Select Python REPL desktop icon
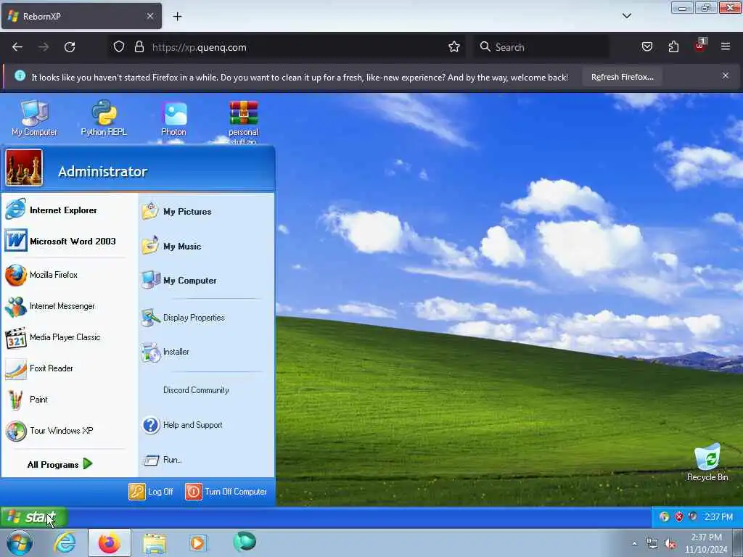The image size is (743, 557). click(104, 118)
